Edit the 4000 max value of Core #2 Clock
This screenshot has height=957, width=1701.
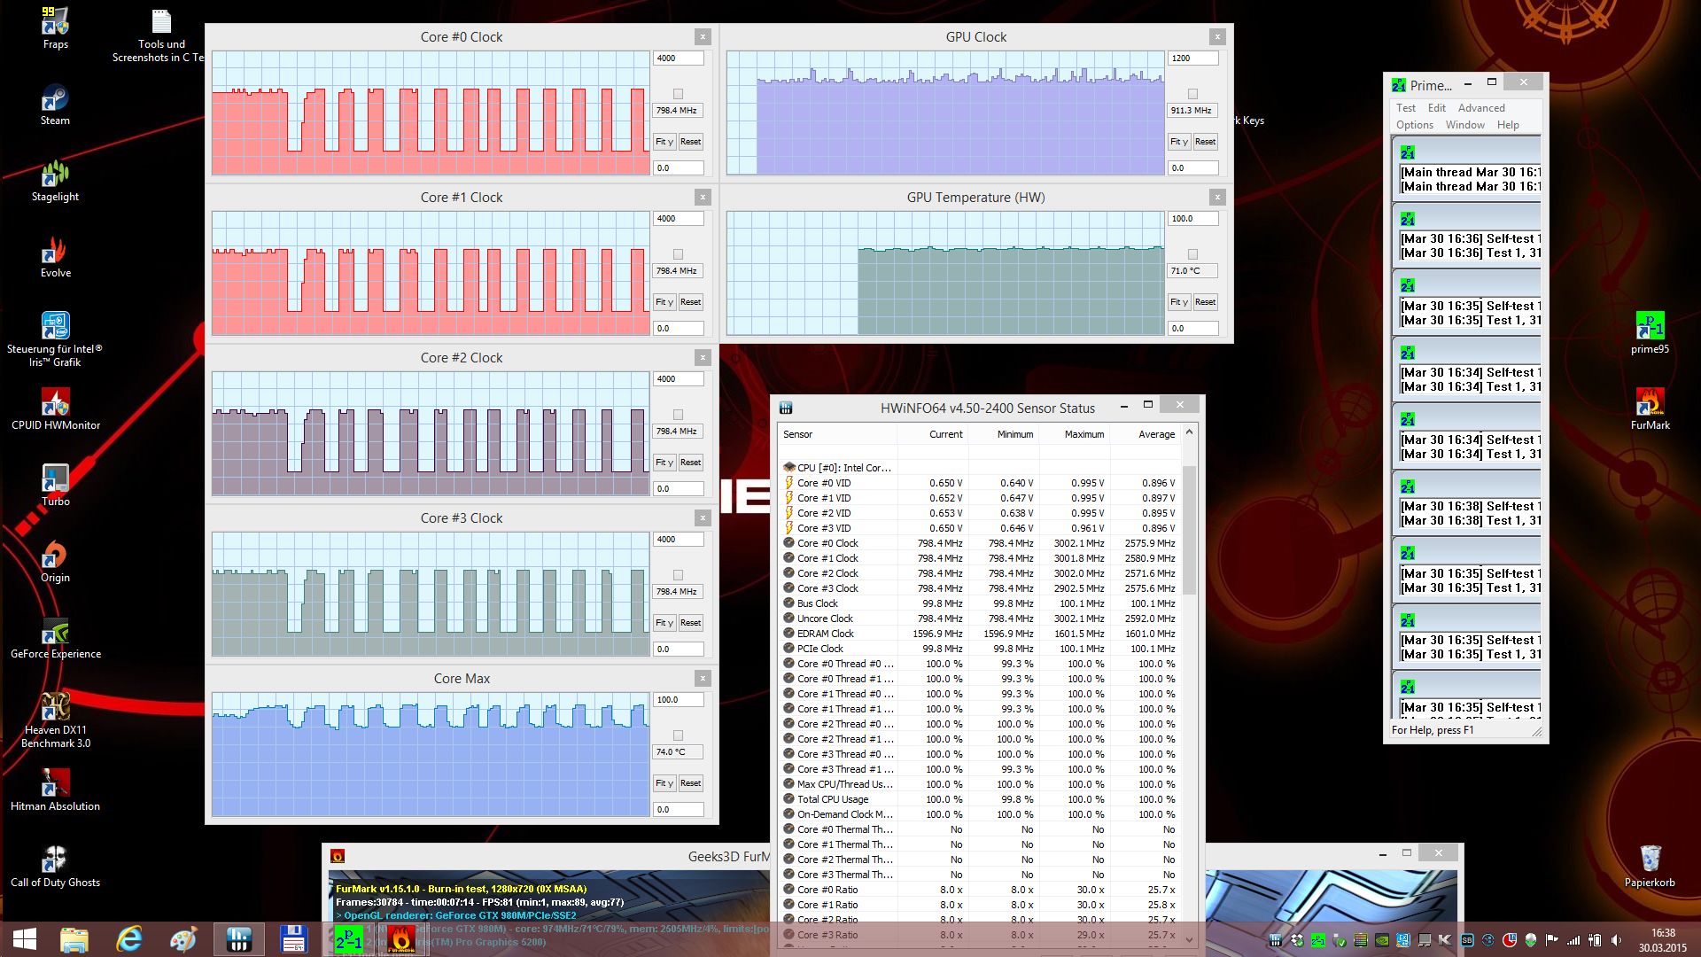pos(679,379)
